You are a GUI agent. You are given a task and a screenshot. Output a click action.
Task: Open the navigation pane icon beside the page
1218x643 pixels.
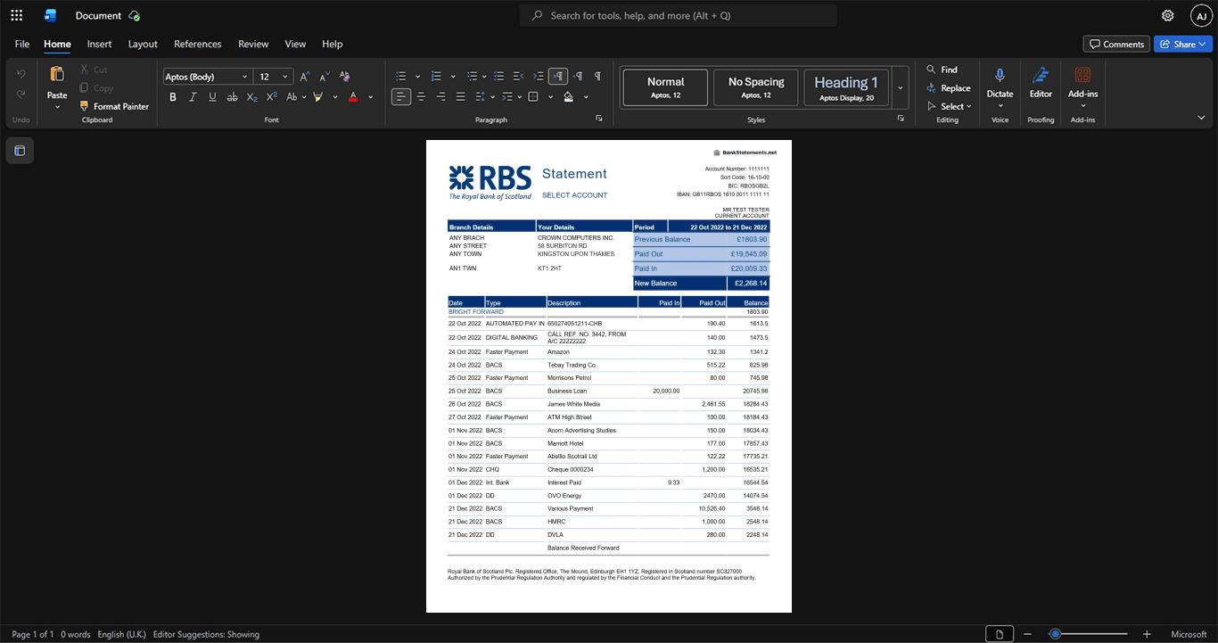[x=20, y=151]
